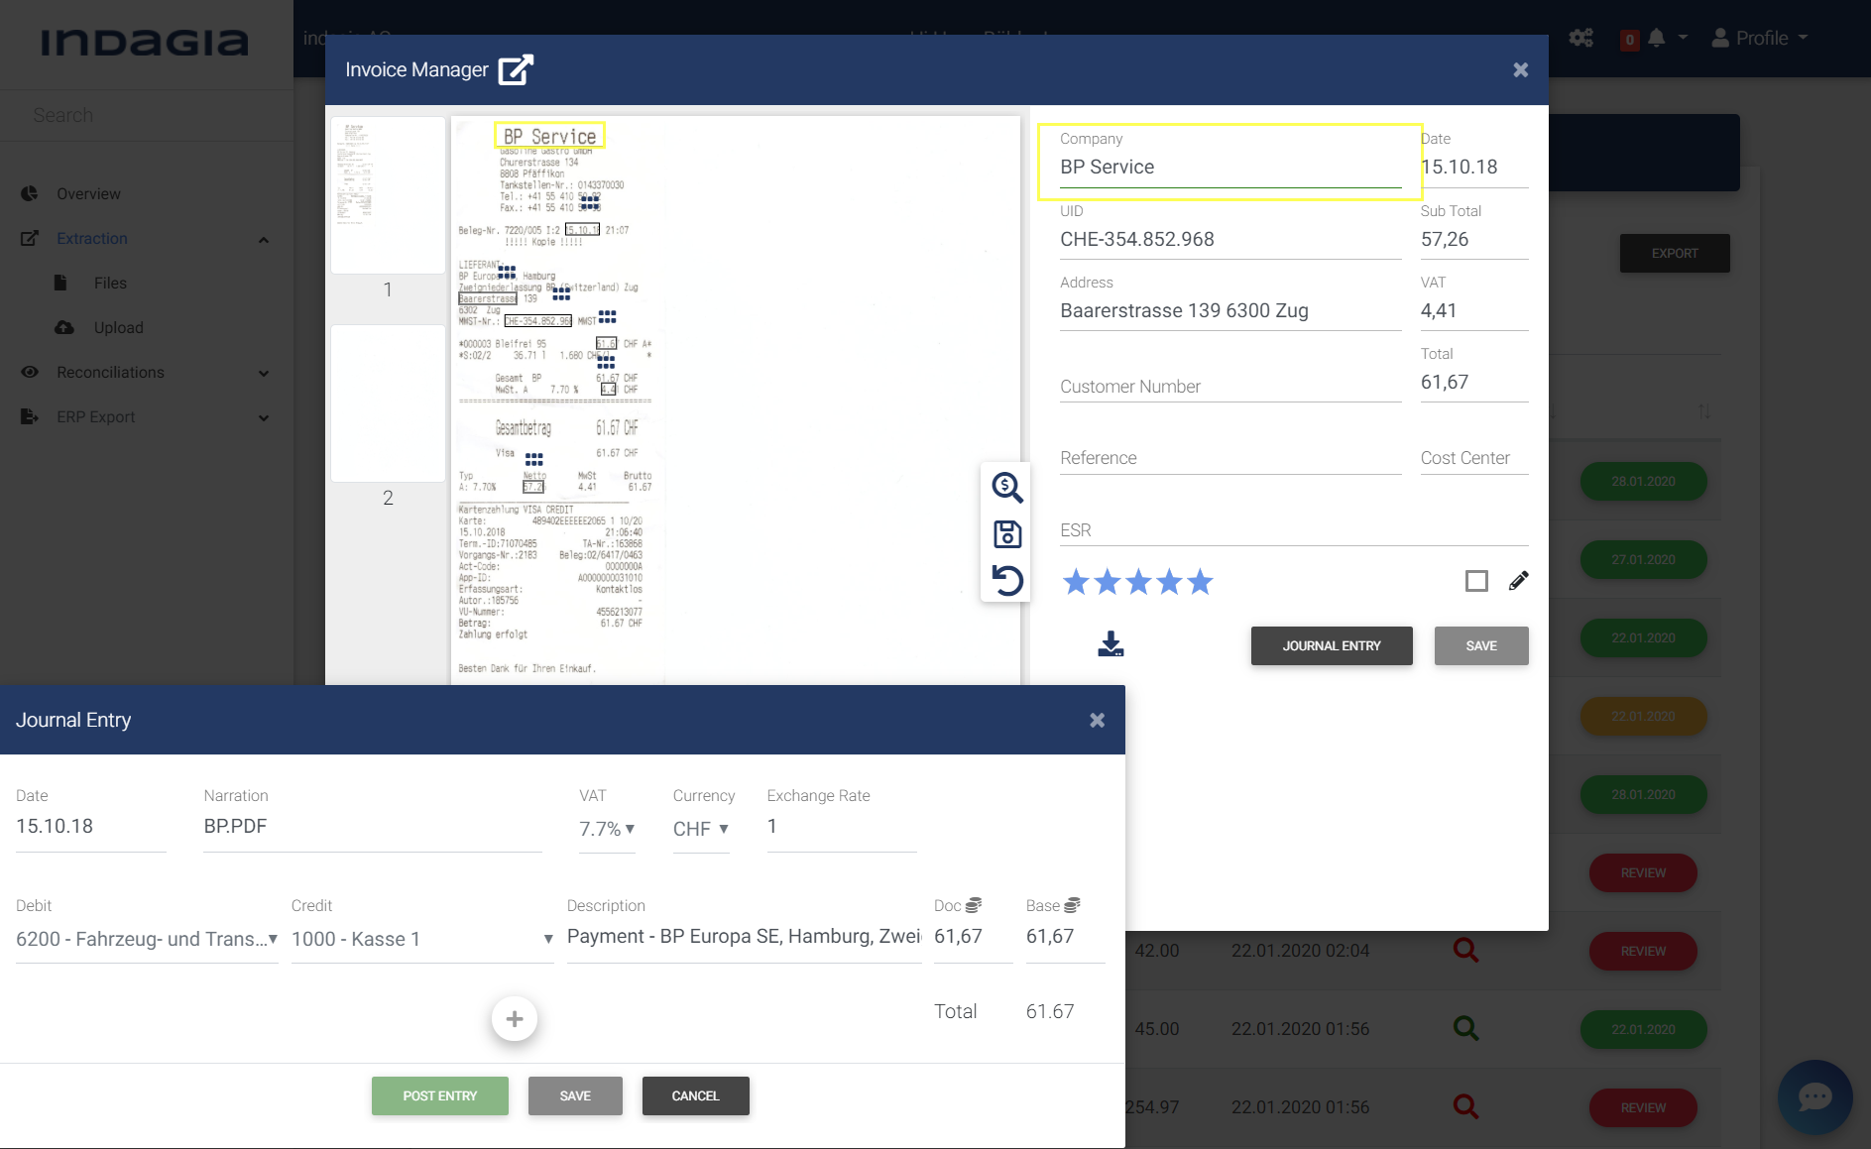1871x1149 pixels.
Task: Select page 2 thumbnail
Action: 388,403
